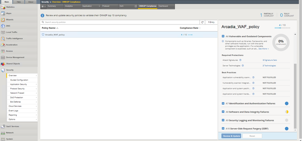This screenshot has height=141, width=302.
Task: Open the Access sidebar icon
Action: pos(3,51)
